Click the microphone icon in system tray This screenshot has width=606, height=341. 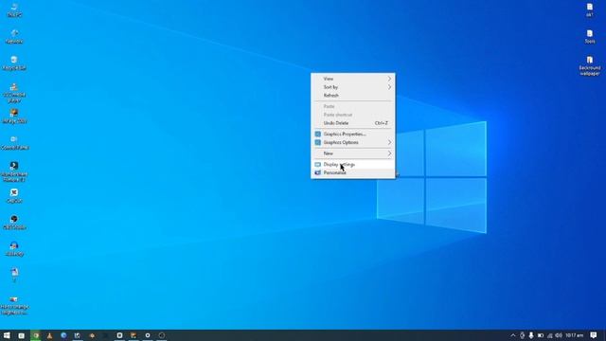click(531, 335)
